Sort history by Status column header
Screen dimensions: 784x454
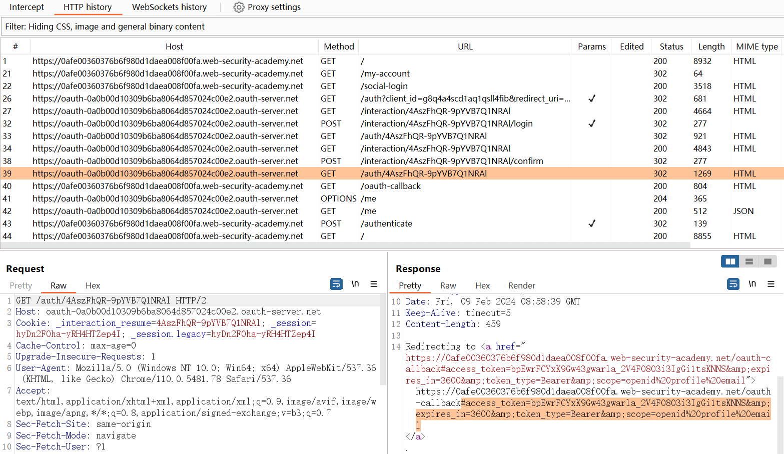click(671, 46)
